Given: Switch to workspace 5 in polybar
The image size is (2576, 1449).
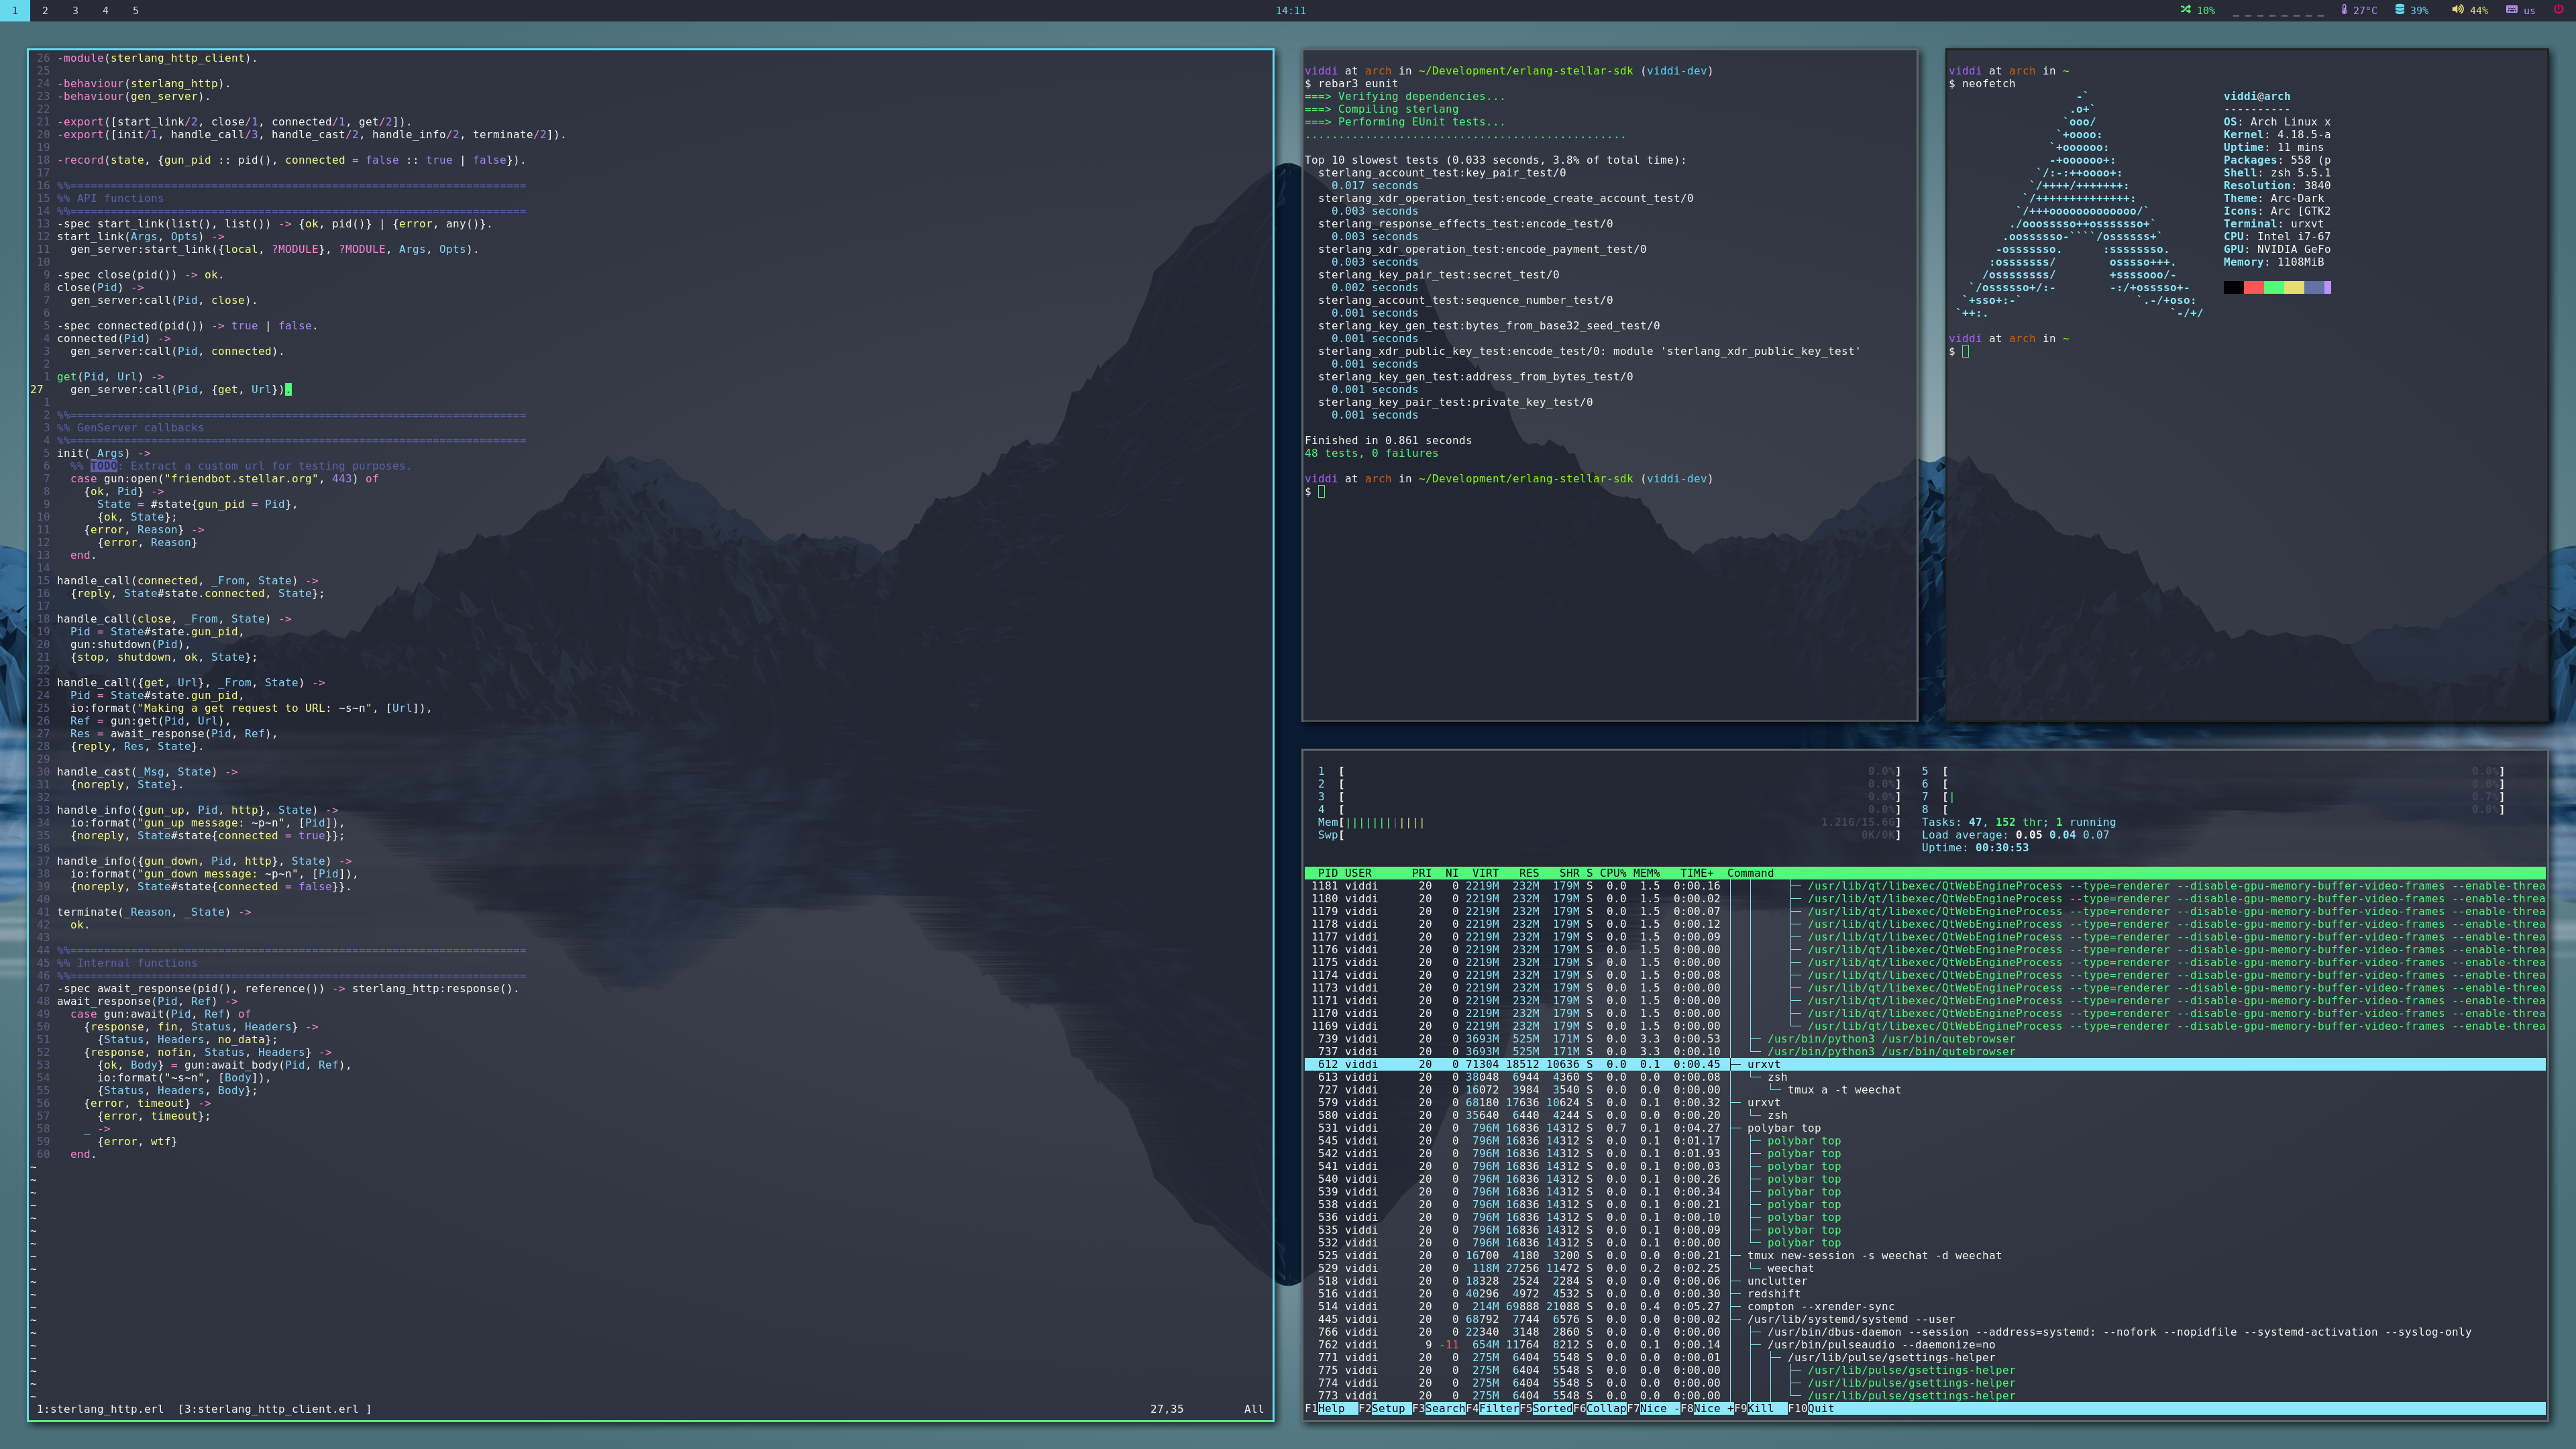Looking at the screenshot, I should pos(135,10).
